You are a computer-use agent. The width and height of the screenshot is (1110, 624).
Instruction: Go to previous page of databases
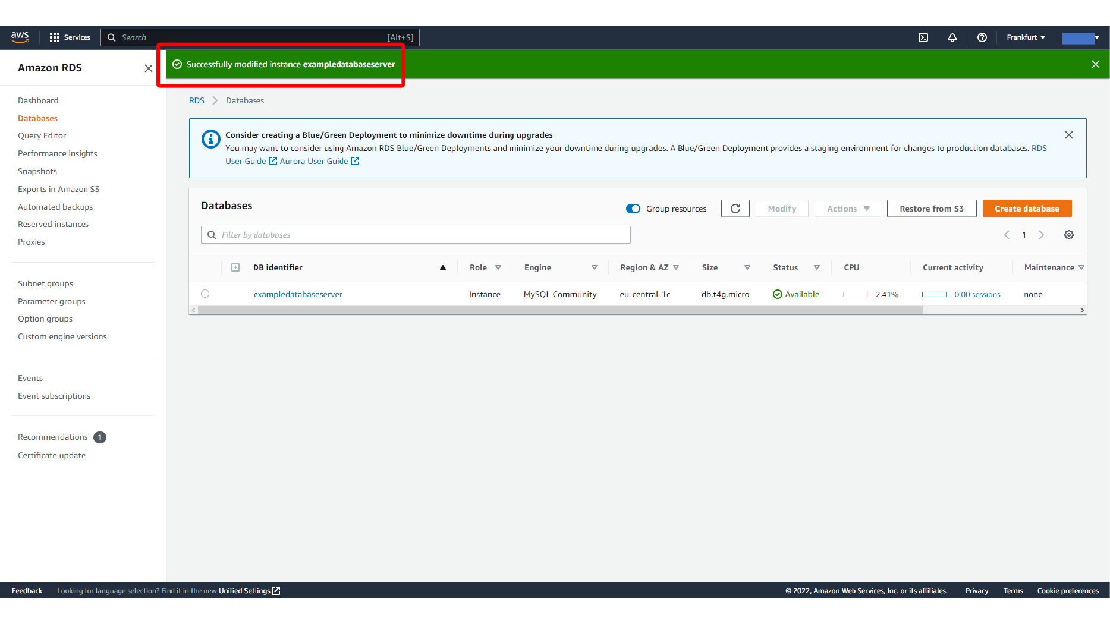tap(1006, 235)
